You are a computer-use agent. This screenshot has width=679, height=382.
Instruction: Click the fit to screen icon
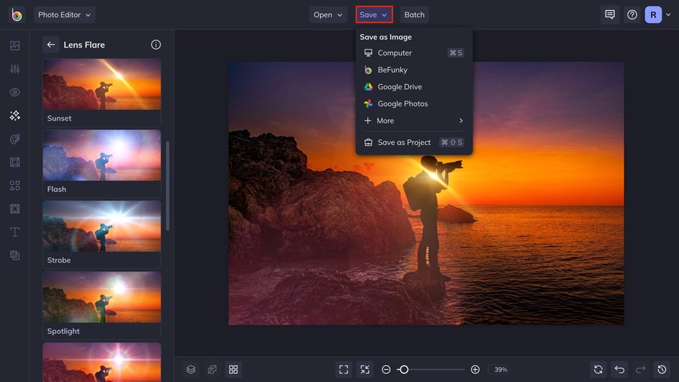point(344,370)
